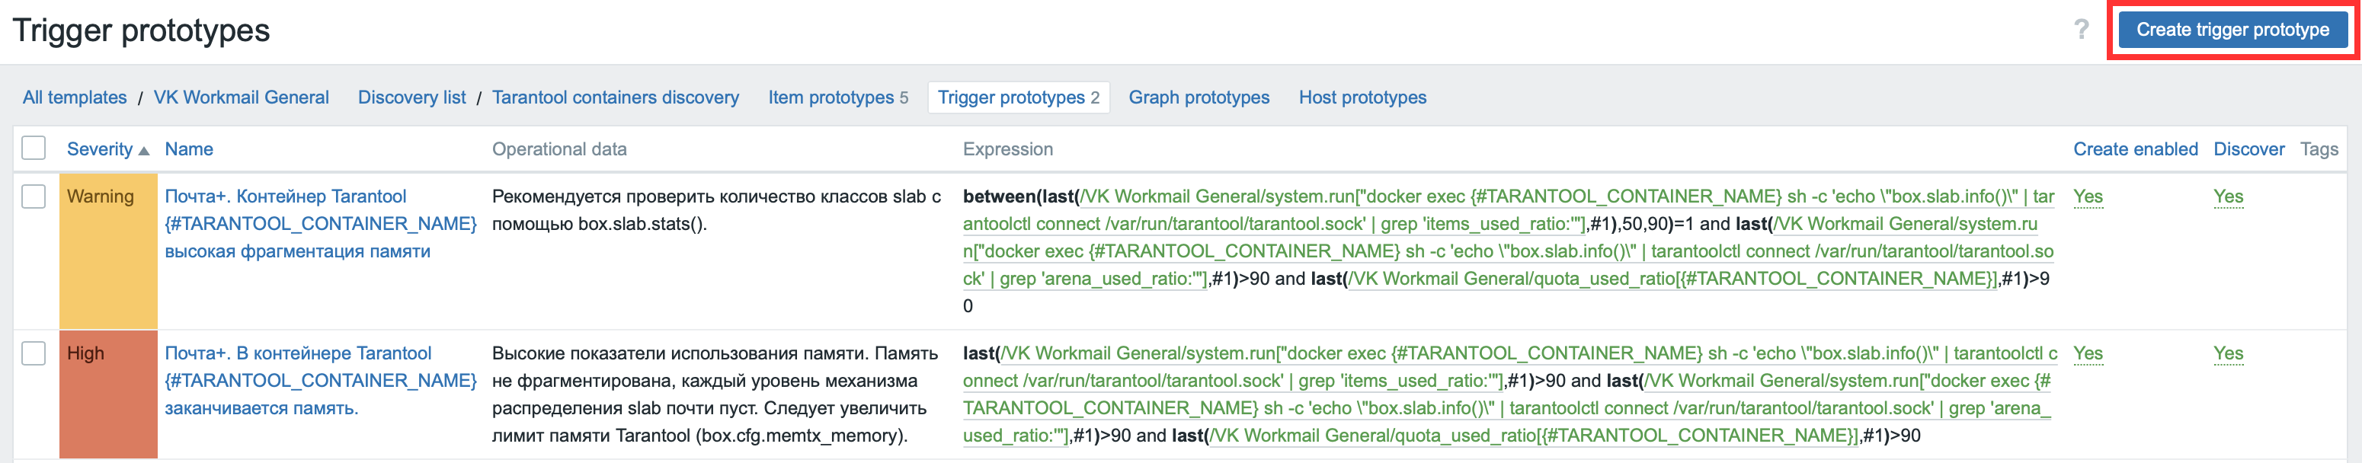Viewport: 2362px width, 463px height.
Task: Sort by Discover column header
Action: 2248,149
